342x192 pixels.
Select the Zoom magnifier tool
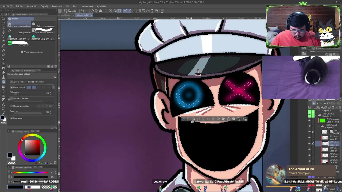[3, 19]
